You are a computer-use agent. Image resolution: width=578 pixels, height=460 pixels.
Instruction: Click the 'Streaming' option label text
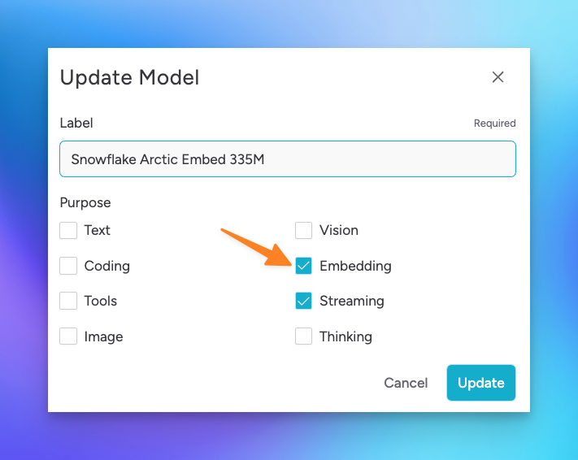(352, 301)
